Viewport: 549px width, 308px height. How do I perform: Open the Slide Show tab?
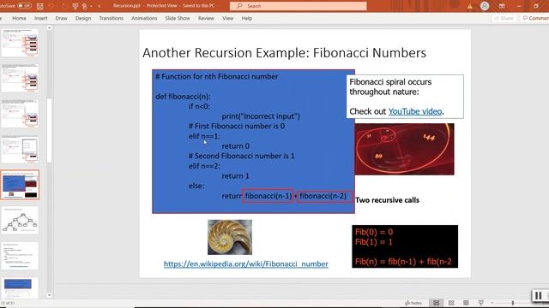pos(178,18)
